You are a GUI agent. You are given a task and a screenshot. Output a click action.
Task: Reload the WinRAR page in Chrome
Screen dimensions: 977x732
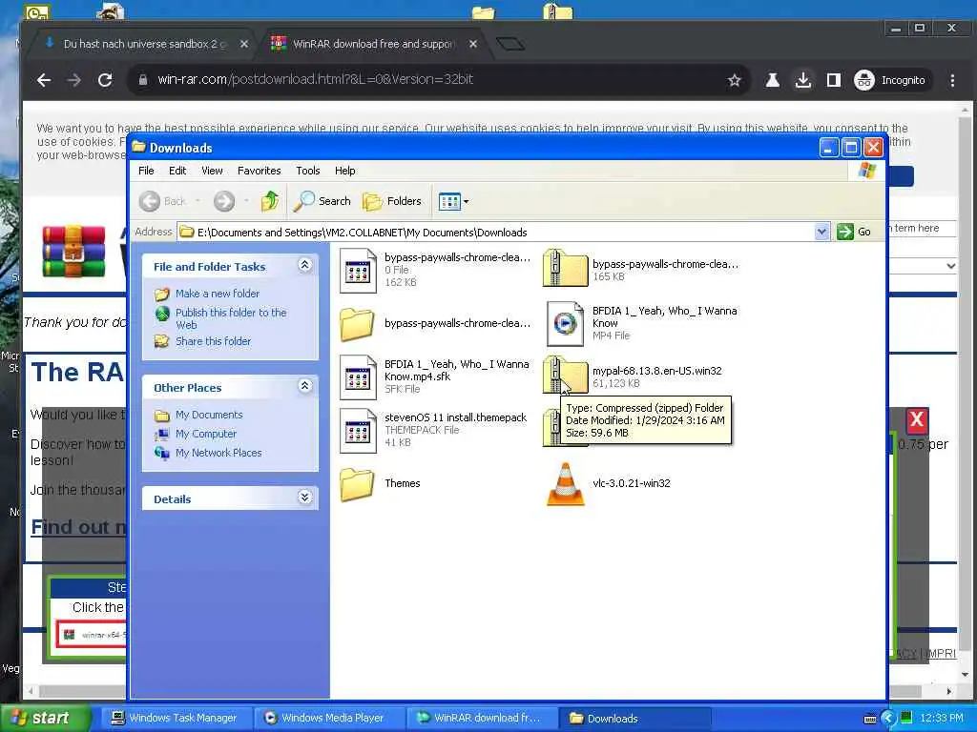point(105,80)
